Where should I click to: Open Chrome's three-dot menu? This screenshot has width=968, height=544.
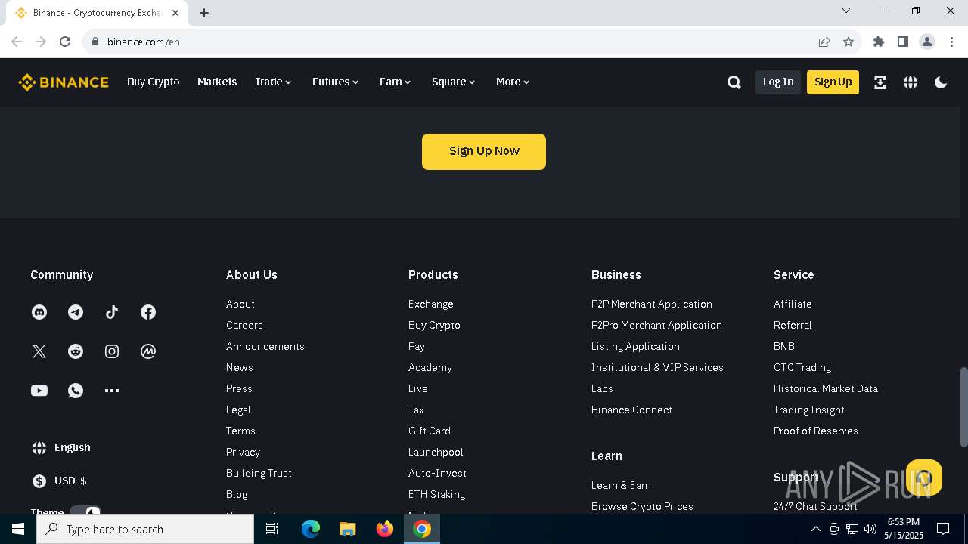pos(951,42)
